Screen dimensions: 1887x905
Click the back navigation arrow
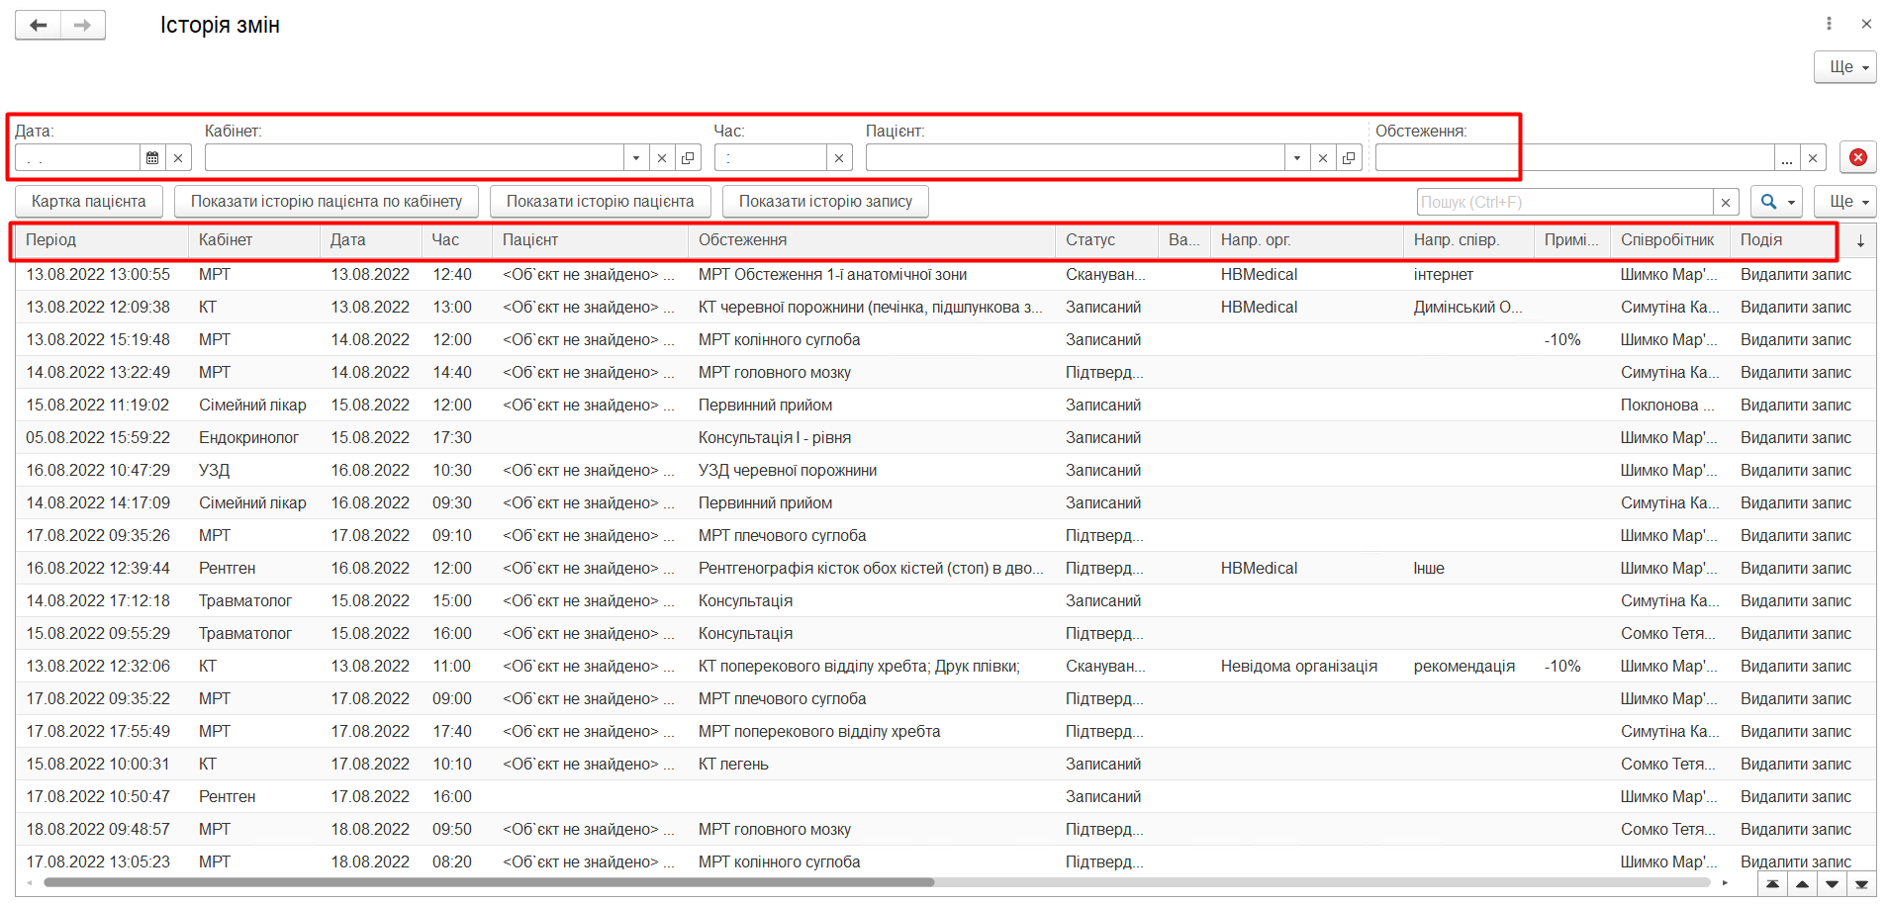coord(39,25)
